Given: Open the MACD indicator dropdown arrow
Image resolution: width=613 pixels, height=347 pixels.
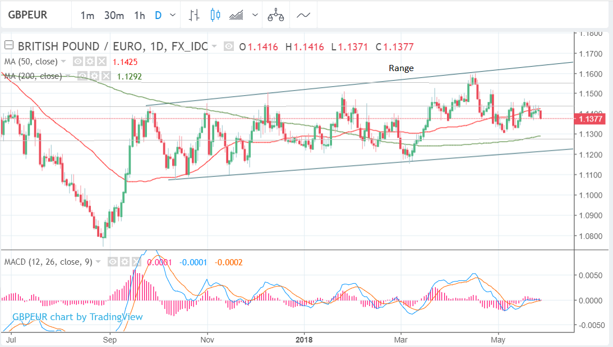Looking at the screenshot, I should pyautogui.click(x=98, y=262).
